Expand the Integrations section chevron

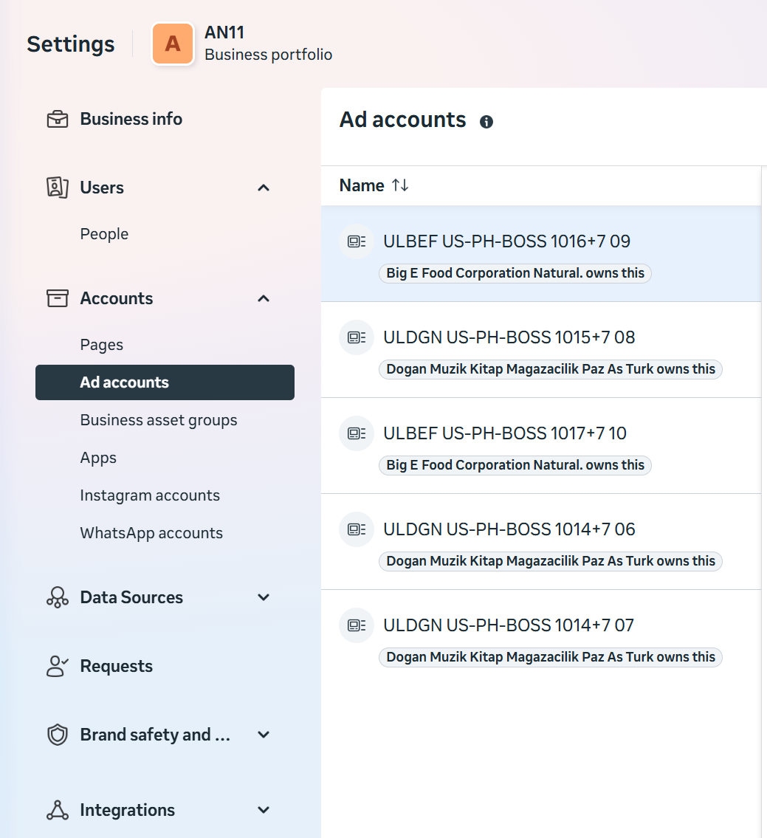tap(264, 810)
